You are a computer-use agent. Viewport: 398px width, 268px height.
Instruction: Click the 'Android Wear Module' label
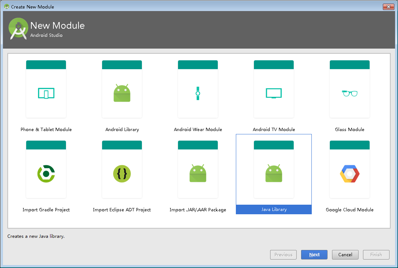[x=198, y=129]
